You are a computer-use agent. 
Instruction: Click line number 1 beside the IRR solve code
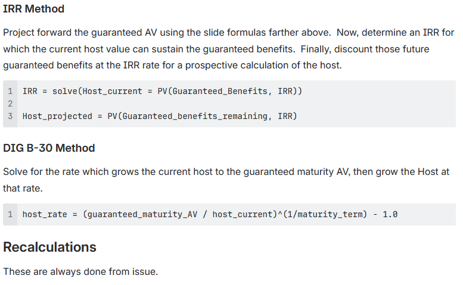tap(10, 91)
